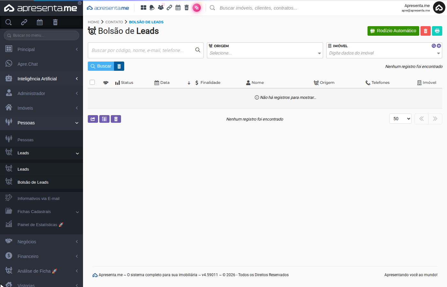The width and height of the screenshot is (447, 287).
Task: Go to HOME breadcrumb link
Action: (x=94, y=22)
